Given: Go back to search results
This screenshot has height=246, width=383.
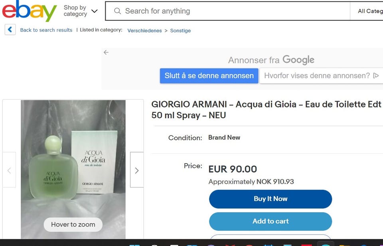Looking at the screenshot, I should [x=46, y=30].
